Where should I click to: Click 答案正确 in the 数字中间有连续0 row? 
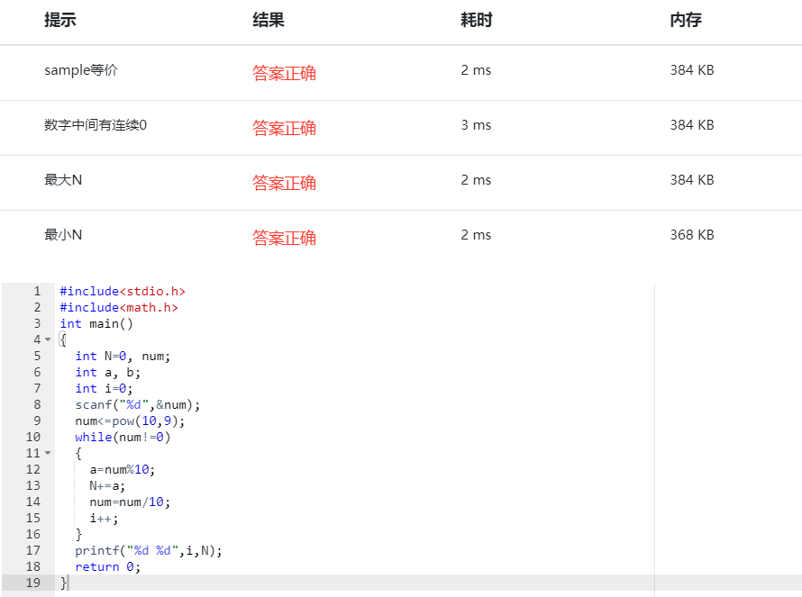coord(284,128)
